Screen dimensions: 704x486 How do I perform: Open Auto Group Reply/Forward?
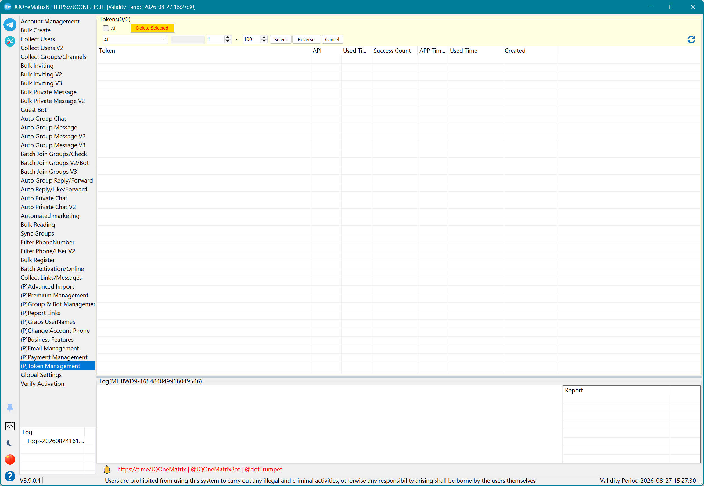(57, 180)
